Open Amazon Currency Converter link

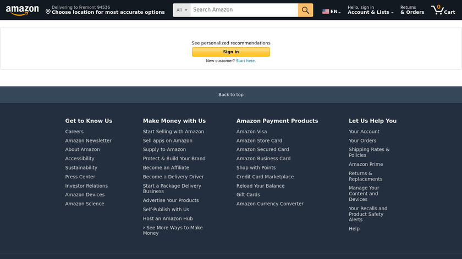click(x=269, y=204)
